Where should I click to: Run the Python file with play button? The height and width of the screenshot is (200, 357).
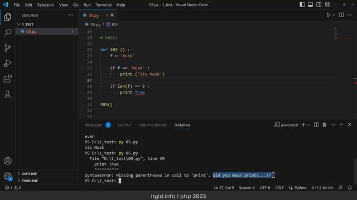click(329, 15)
